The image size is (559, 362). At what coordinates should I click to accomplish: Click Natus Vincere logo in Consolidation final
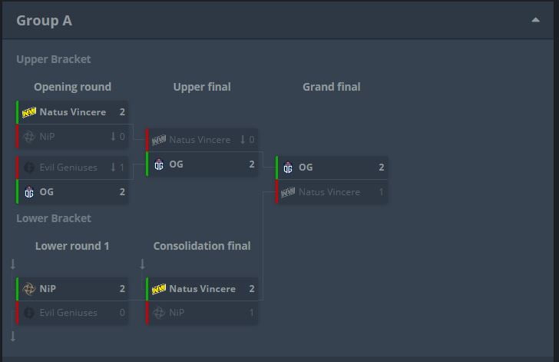(x=159, y=289)
